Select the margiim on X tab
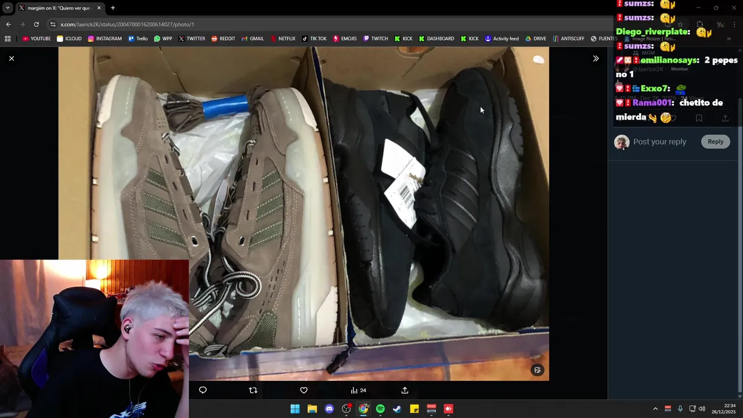The image size is (743, 418). (x=60, y=8)
